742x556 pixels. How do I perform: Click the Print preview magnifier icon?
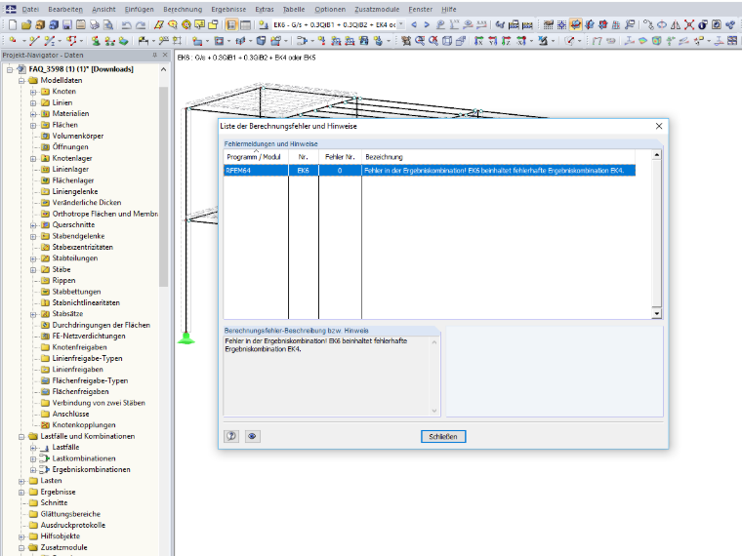(108, 24)
